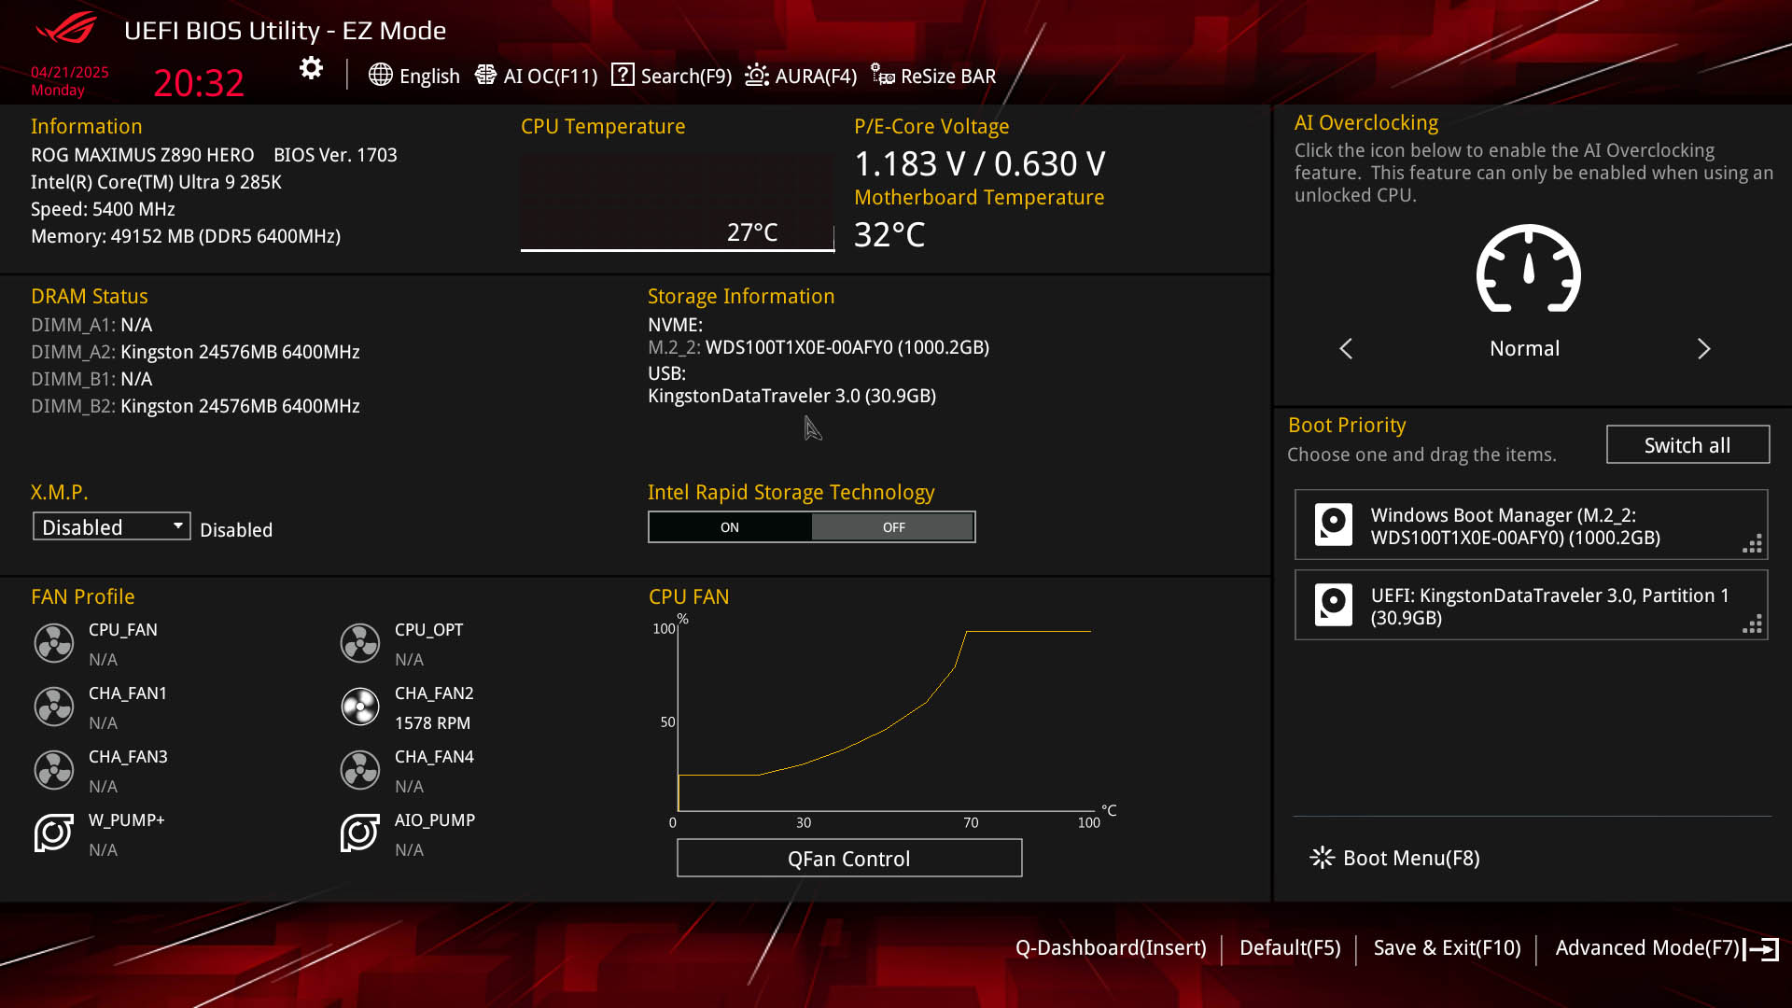The image size is (1792, 1008).
Task: Select next AI Overclocking mode with right chevron
Action: pos(1703,349)
